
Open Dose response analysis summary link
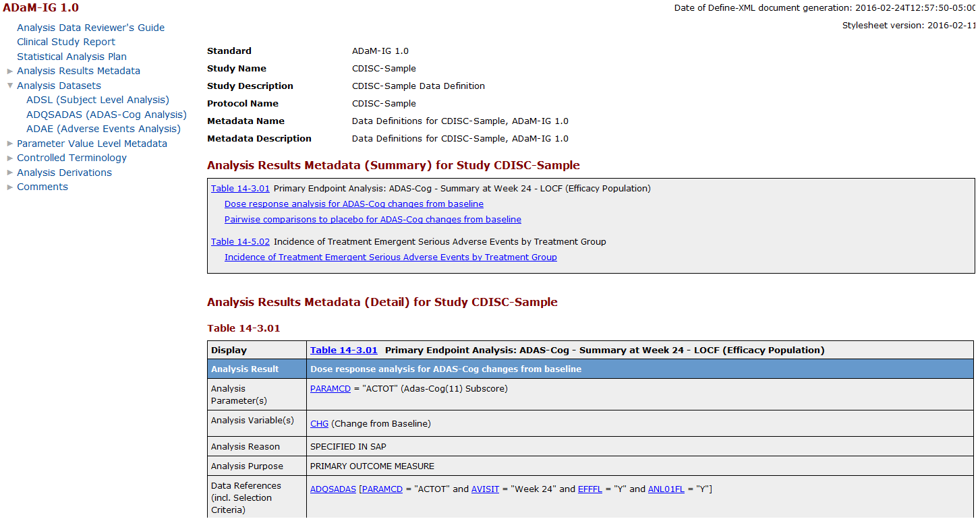click(353, 204)
